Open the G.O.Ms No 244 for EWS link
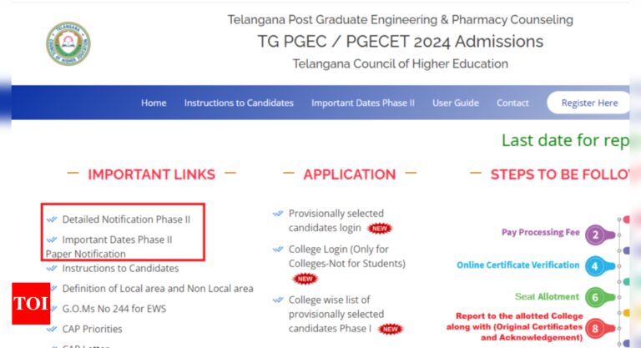Image resolution: width=641 pixels, height=348 pixels. pos(114,309)
